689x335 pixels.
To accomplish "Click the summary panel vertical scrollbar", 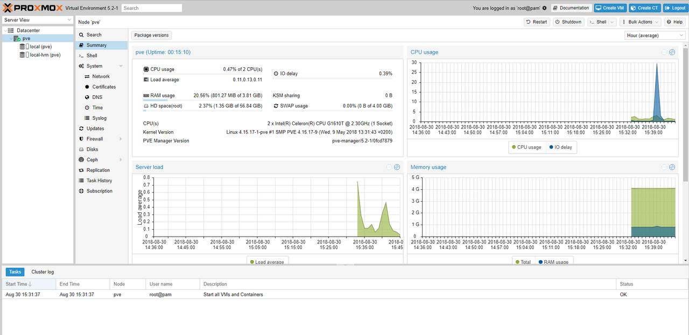I will [686, 116].
